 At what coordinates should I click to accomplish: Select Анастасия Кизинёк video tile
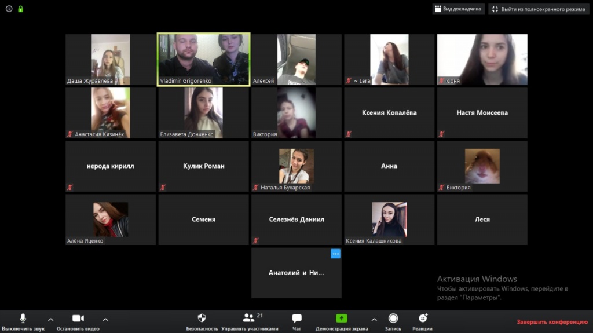pyautogui.click(x=111, y=113)
